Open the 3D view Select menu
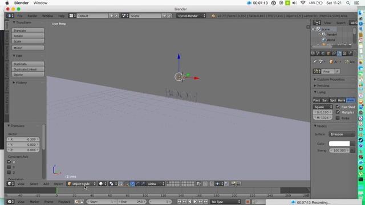Viewport: 365px width, 205px height. pyautogui.click(x=34, y=183)
